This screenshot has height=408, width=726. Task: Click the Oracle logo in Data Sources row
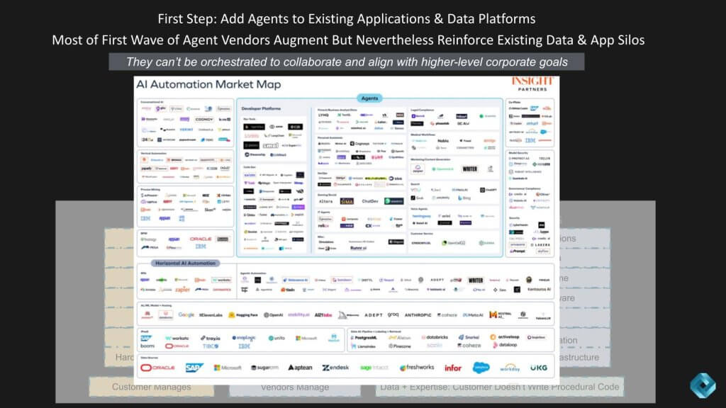click(x=158, y=368)
